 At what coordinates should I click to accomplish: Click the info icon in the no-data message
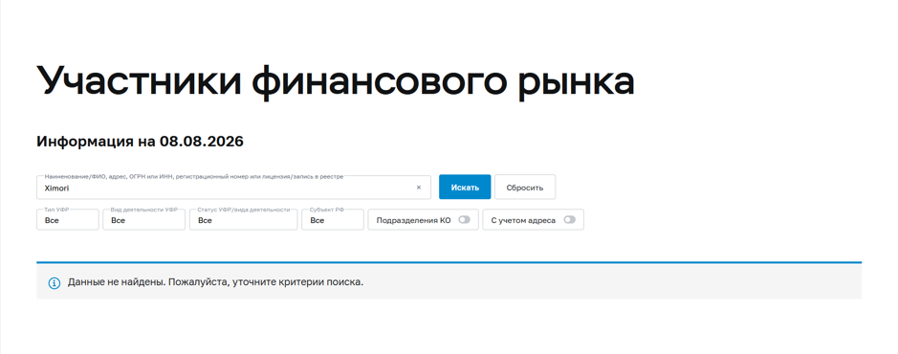click(x=54, y=283)
